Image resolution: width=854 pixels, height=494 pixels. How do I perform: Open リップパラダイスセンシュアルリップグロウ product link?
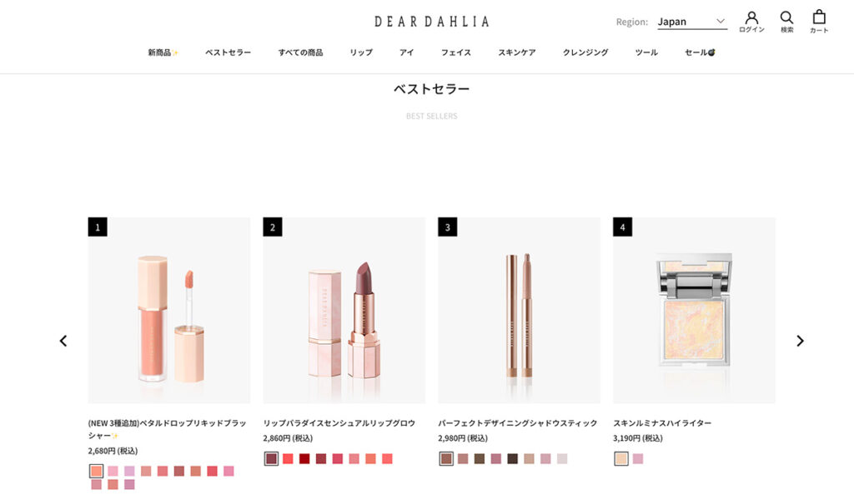pos(339,422)
